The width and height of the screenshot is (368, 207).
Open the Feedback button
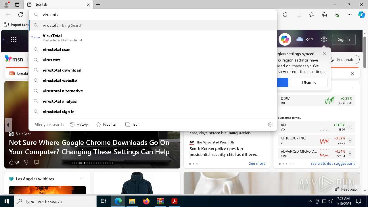[x=346, y=189]
